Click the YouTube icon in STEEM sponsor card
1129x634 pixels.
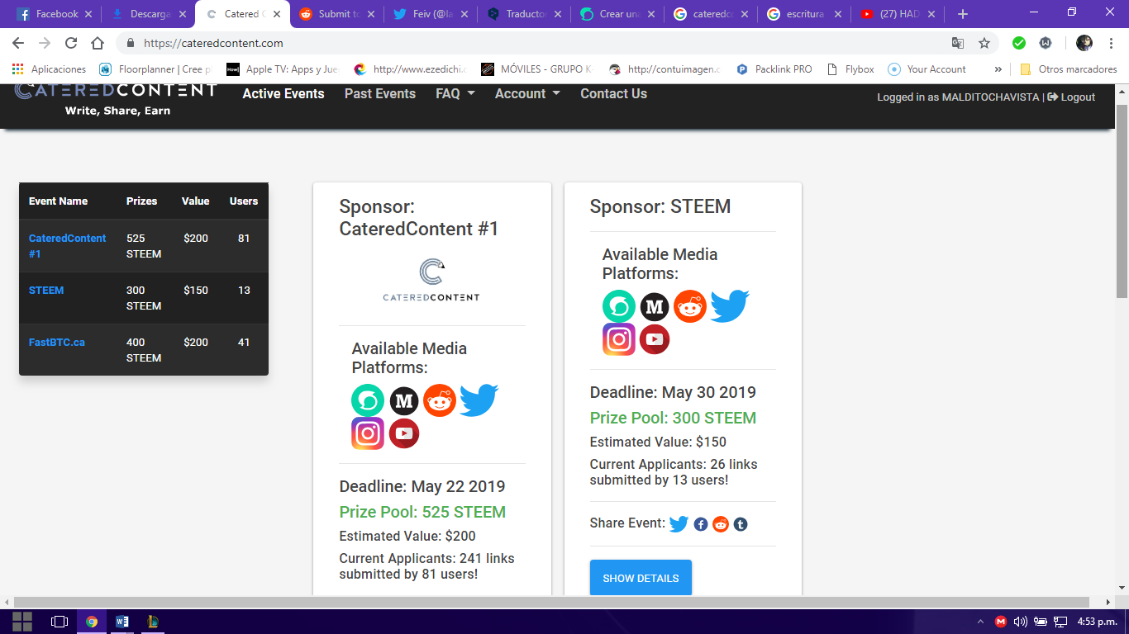[655, 339]
